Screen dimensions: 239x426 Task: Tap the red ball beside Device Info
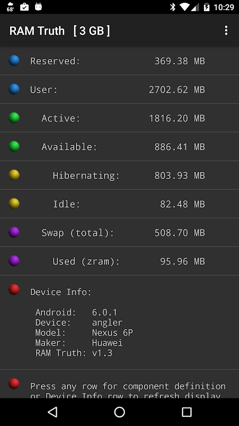14,290
